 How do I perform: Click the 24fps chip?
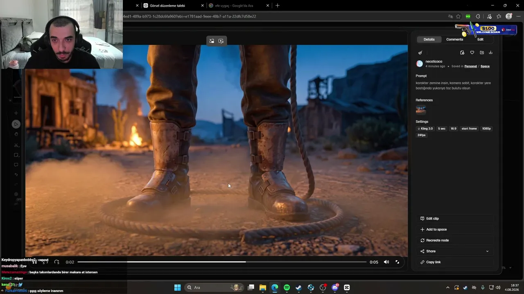point(422,135)
